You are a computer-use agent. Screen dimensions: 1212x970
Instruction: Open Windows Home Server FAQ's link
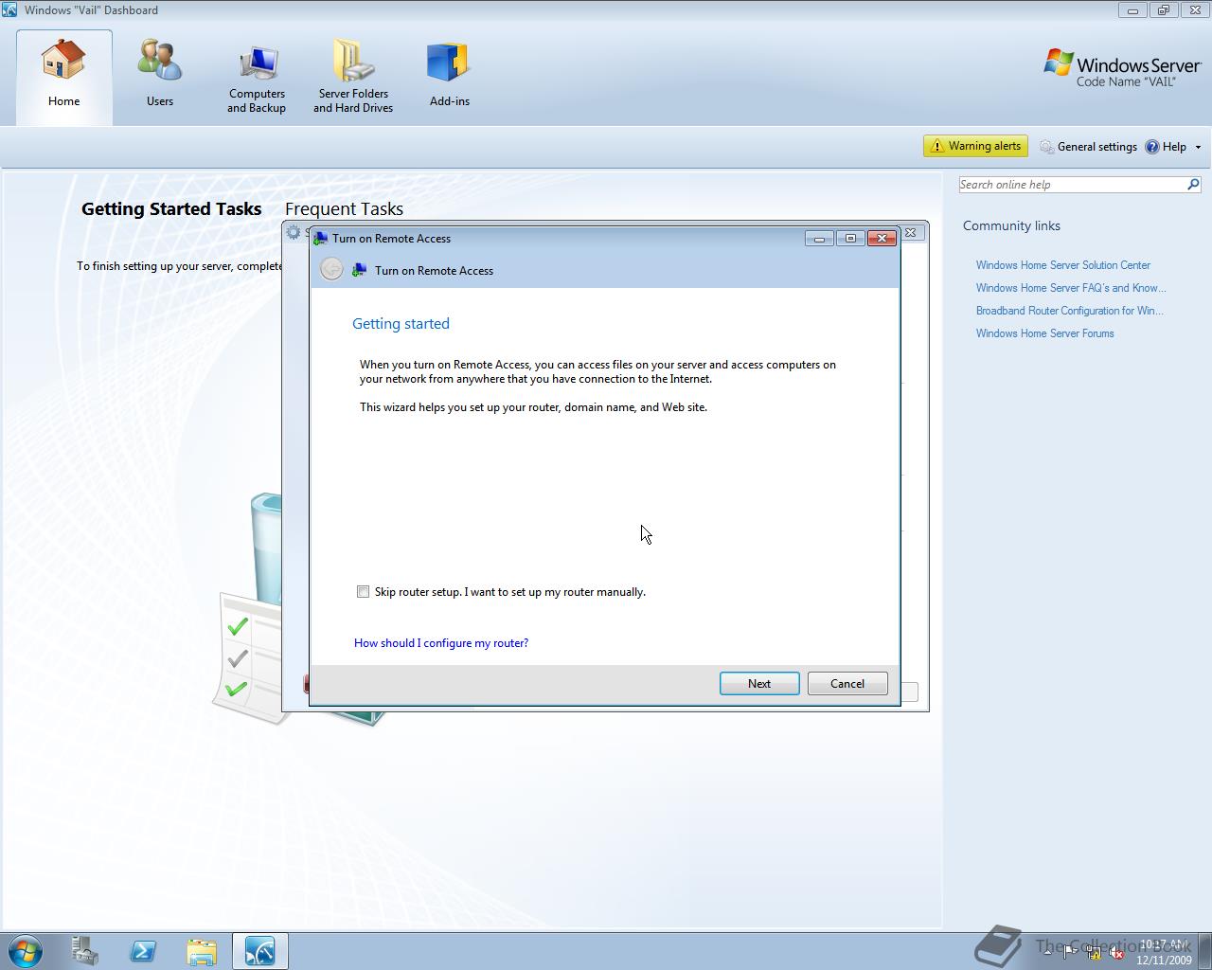1071,288
